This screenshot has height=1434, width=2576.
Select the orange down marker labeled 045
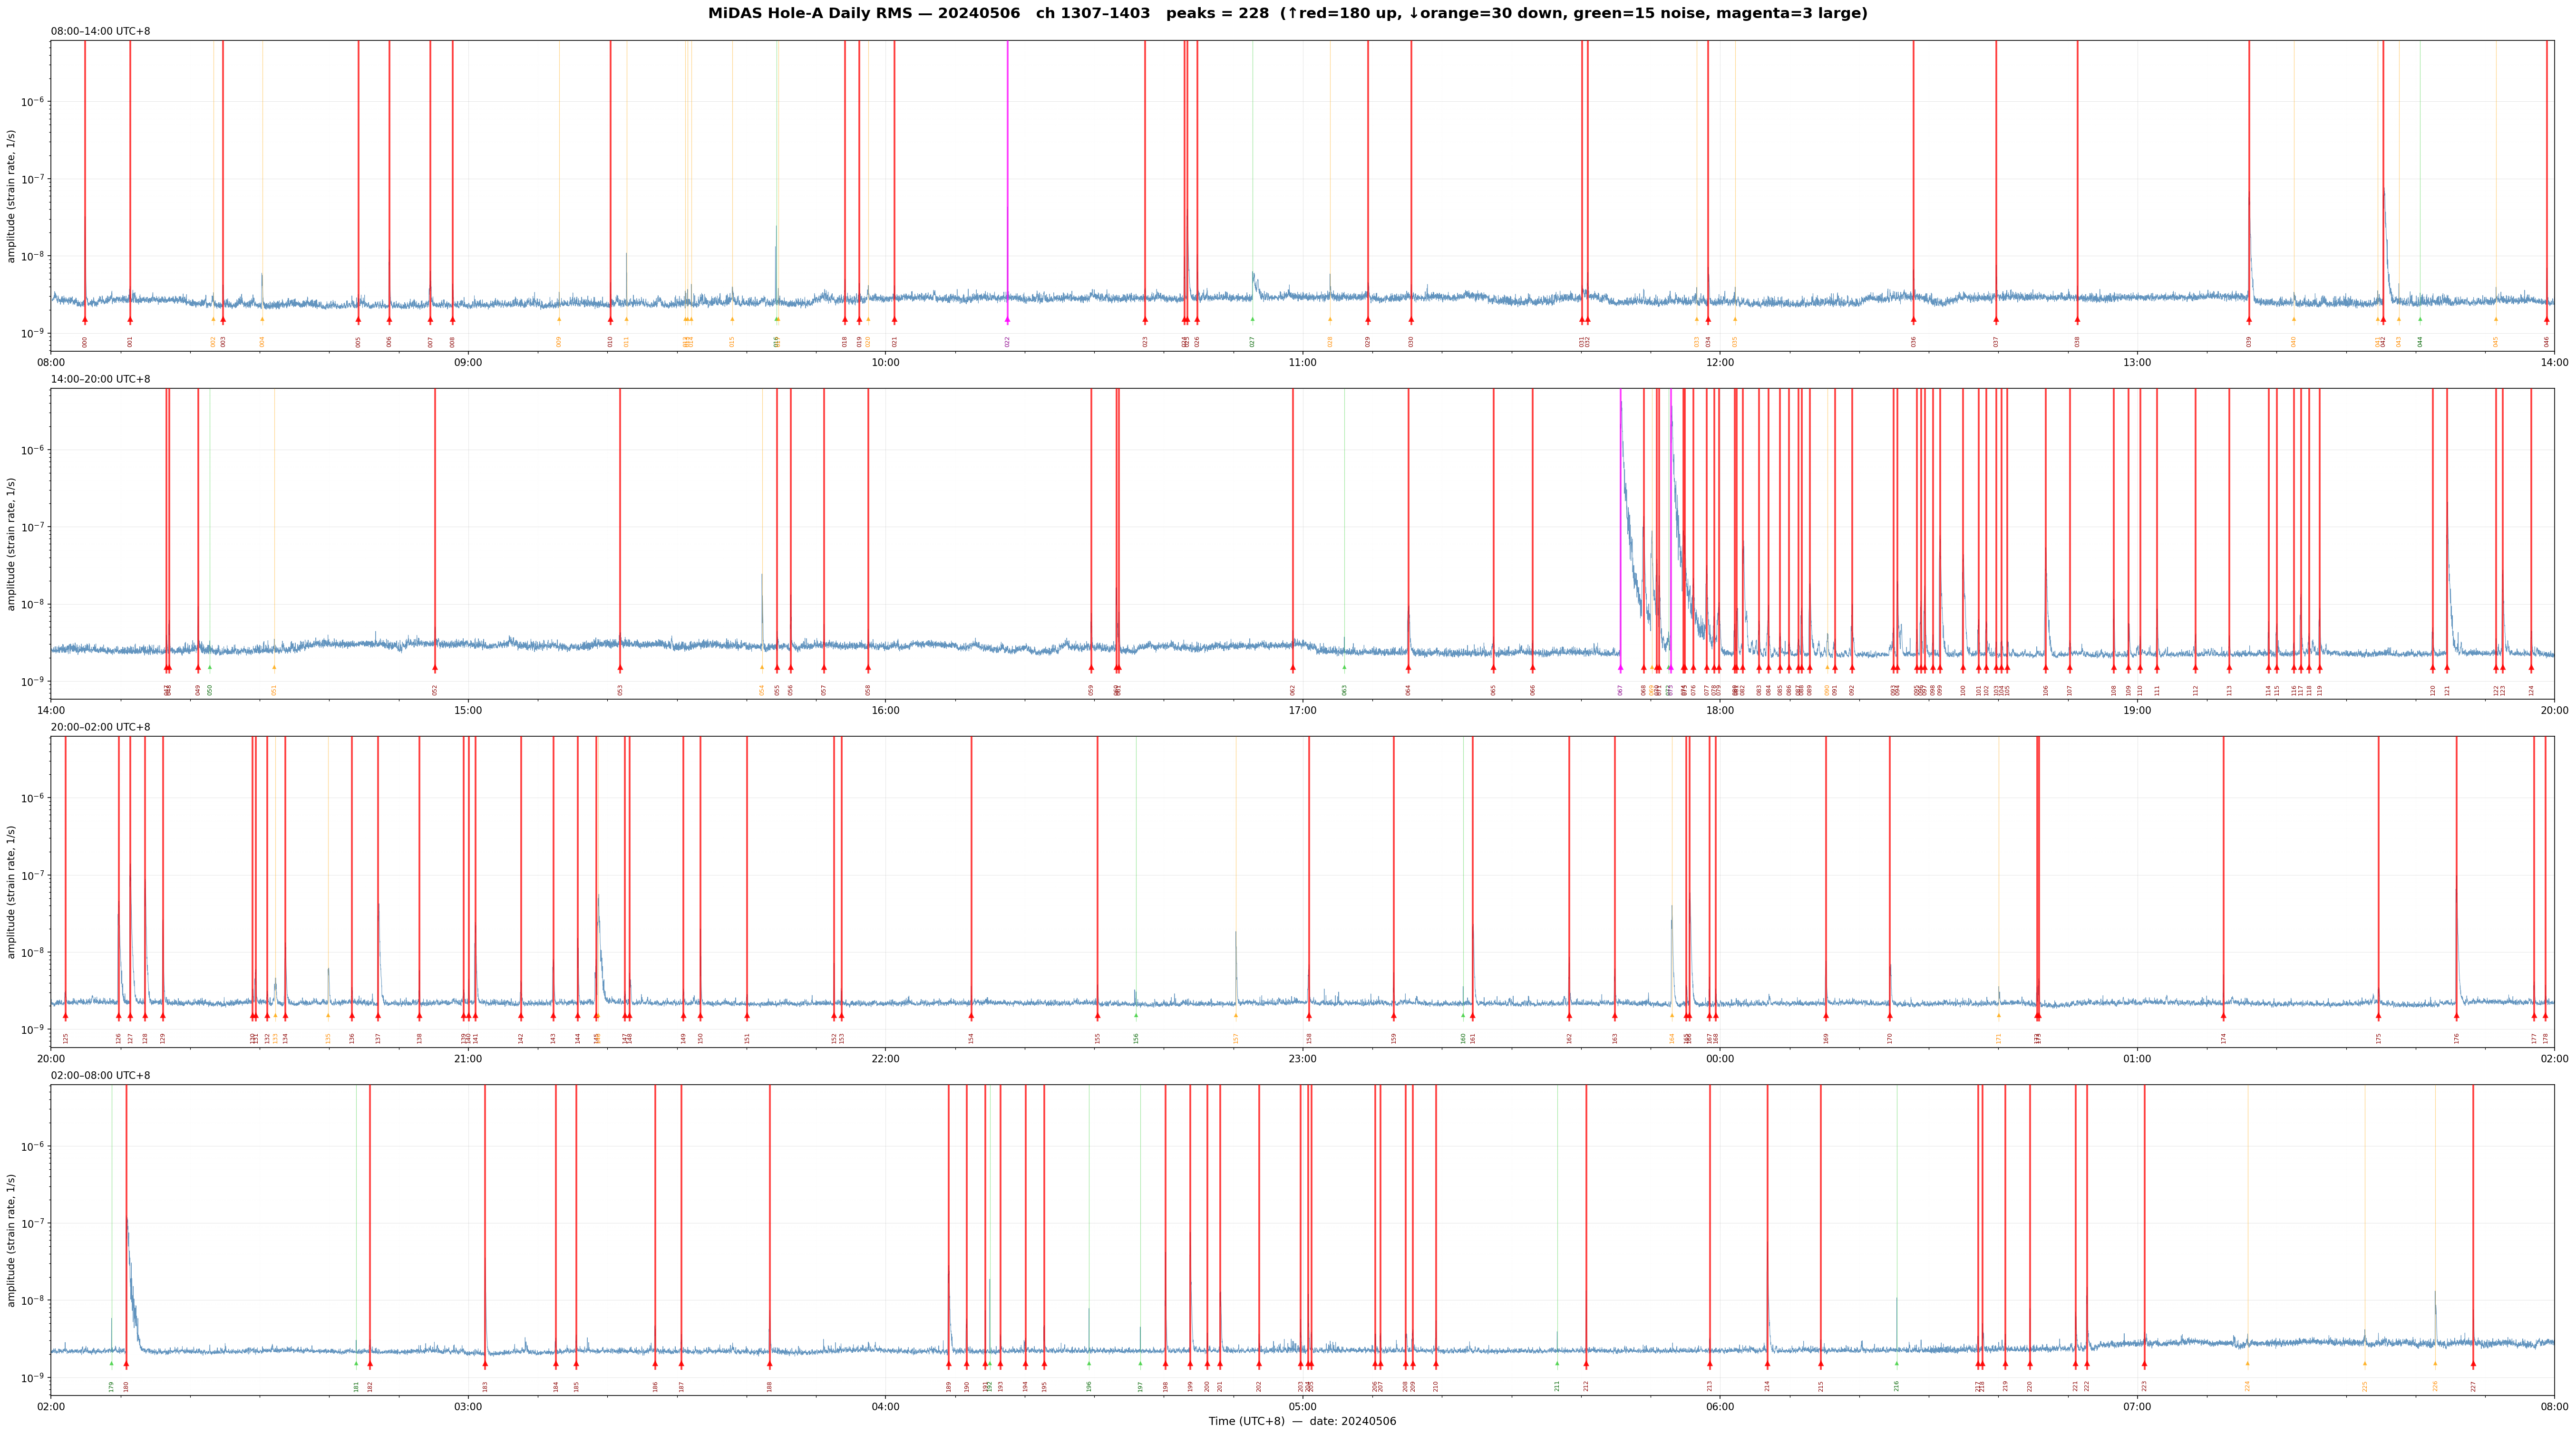(2496, 320)
